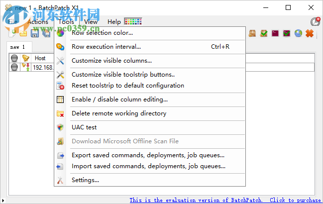Click the terminal icon with green check
This screenshot has height=204, width=323.
tap(287, 33)
